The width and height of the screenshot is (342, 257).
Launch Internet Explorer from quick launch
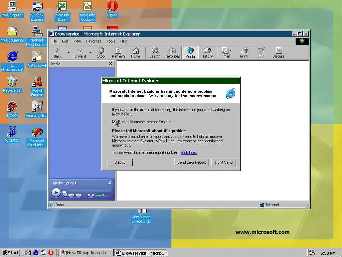(x=36, y=253)
